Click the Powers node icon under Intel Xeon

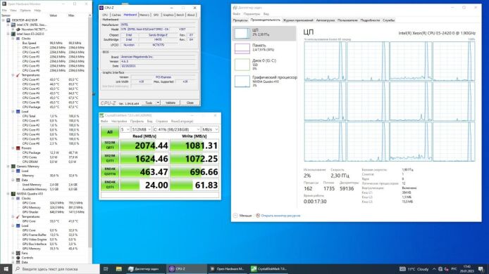pos(18,148)
